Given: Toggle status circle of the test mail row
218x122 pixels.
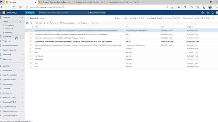Looking at the screenshot, I should pyautogui.click(x=30, y=48).
